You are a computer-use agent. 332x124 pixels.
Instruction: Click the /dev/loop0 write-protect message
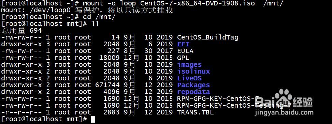pos(87,10)
